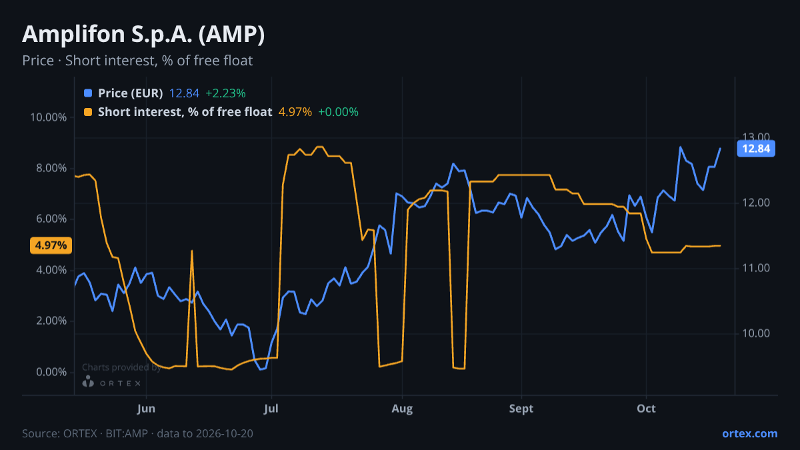Click the 10.00 right axis label
The height and width of the screenshot is (450, 800).
[x=755, y=333]
